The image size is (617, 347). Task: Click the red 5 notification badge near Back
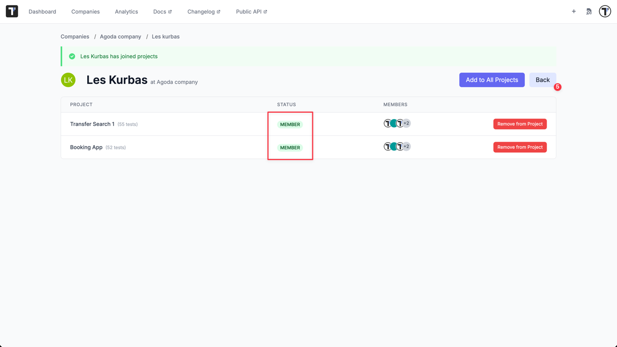coord(558,87)
